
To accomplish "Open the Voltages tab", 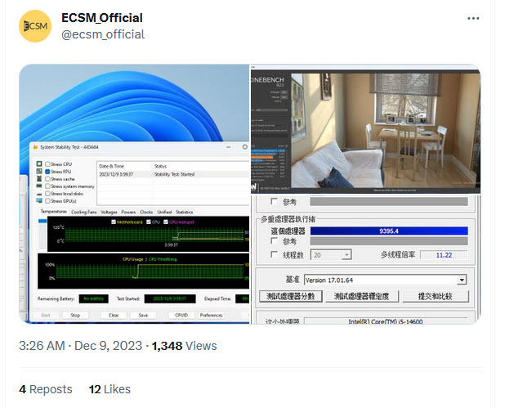I will point(109,212).
